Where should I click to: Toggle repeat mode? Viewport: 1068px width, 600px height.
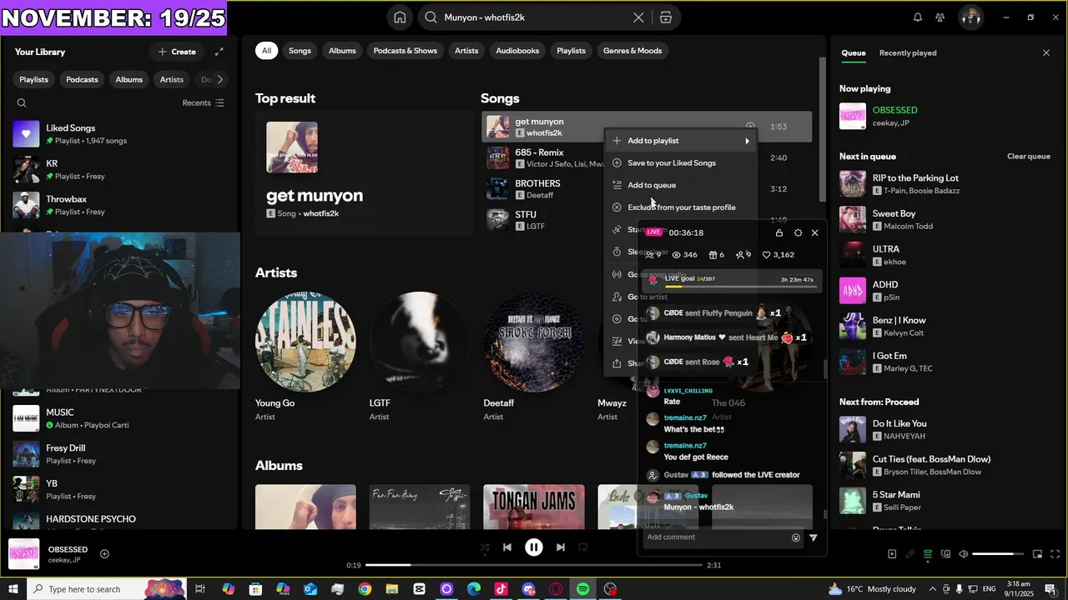pyautogui.click(x=583, y=547)
